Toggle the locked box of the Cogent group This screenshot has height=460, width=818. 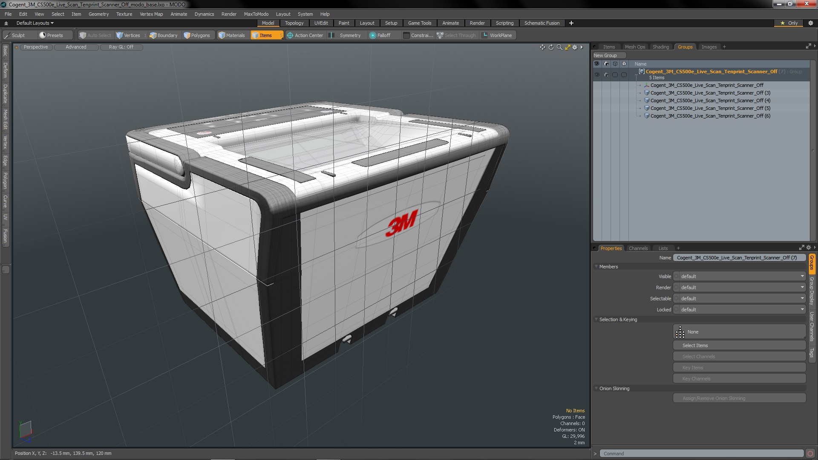coord(624,75)
